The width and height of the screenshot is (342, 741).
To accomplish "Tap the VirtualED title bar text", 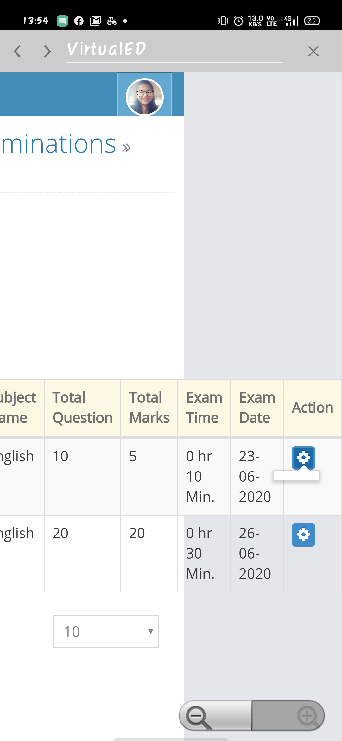I will coord(106,49).
